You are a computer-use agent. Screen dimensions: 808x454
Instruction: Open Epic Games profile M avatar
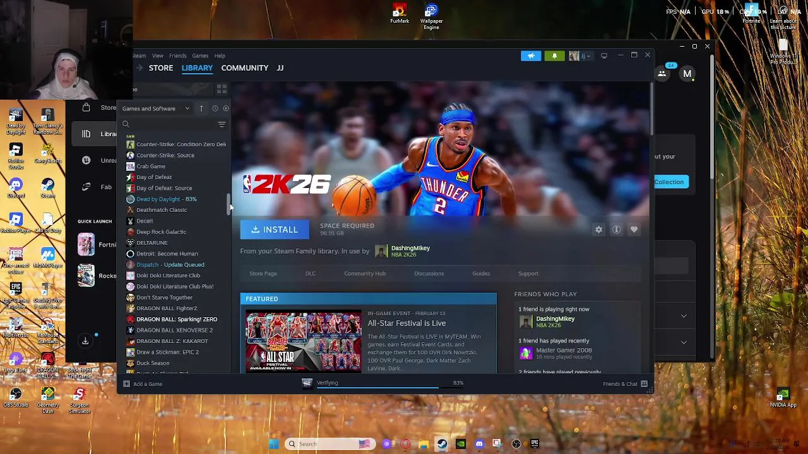687,74
